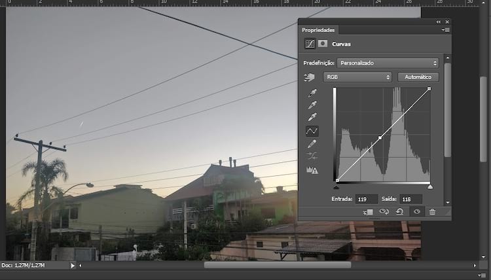Click the smooth curve values icon
Image resolution: width=491 pixels, height=280 pixels.
pyautogui.click(x=312, y=156)
